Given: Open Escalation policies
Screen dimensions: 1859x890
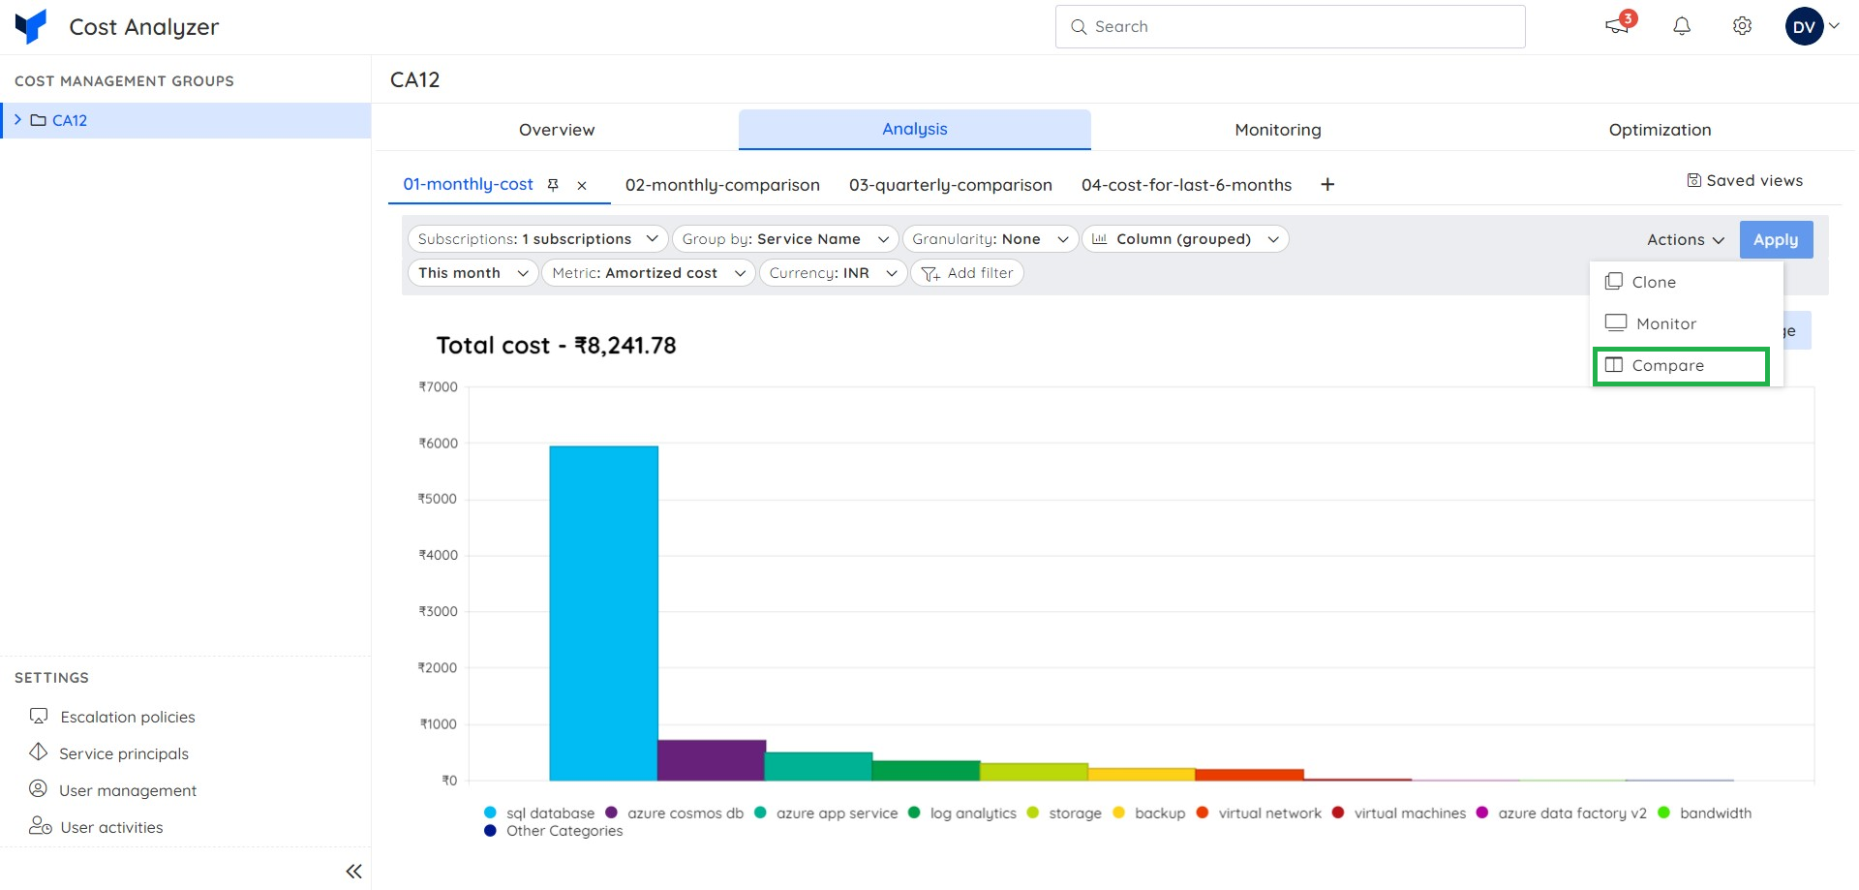Looking at the screenshot, I should [112, 717].
